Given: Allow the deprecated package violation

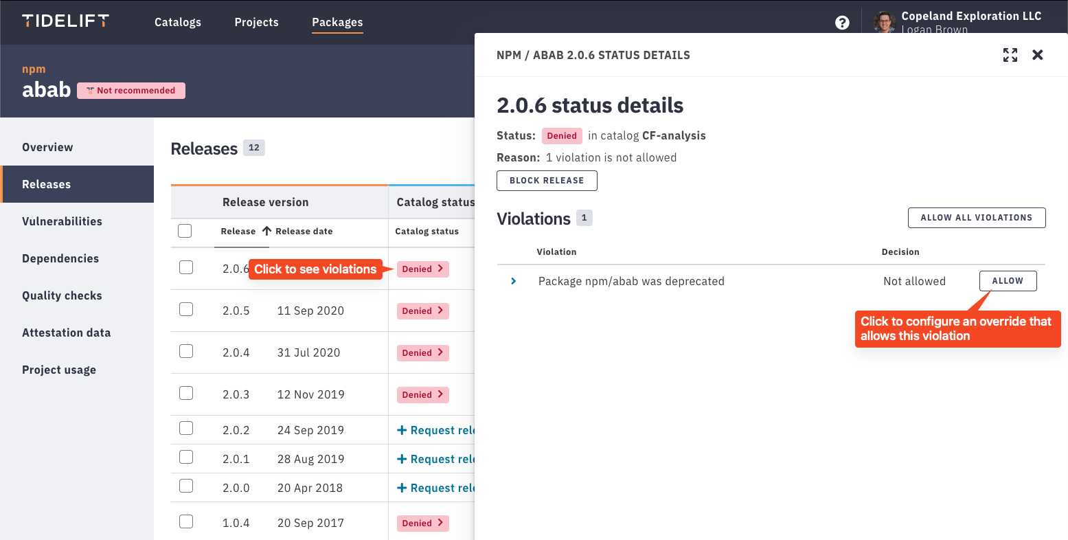Looking at the screenshot, I should click(1008, 281).
